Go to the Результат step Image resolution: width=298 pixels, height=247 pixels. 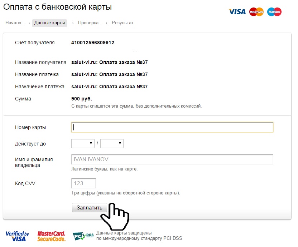tap(122, 23)
